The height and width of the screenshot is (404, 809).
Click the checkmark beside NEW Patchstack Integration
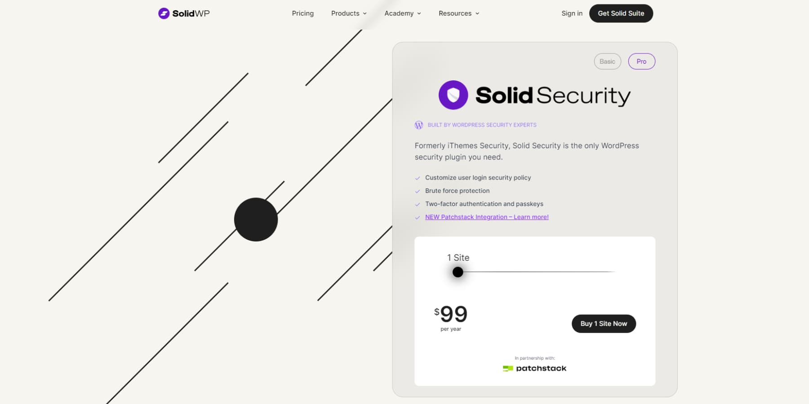[x=417, y=217]
